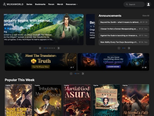Viewport: 154px width, 116px height.
Task: Go to previous featured novel slide
Action: pyautogui.click(x=40, y=48)
